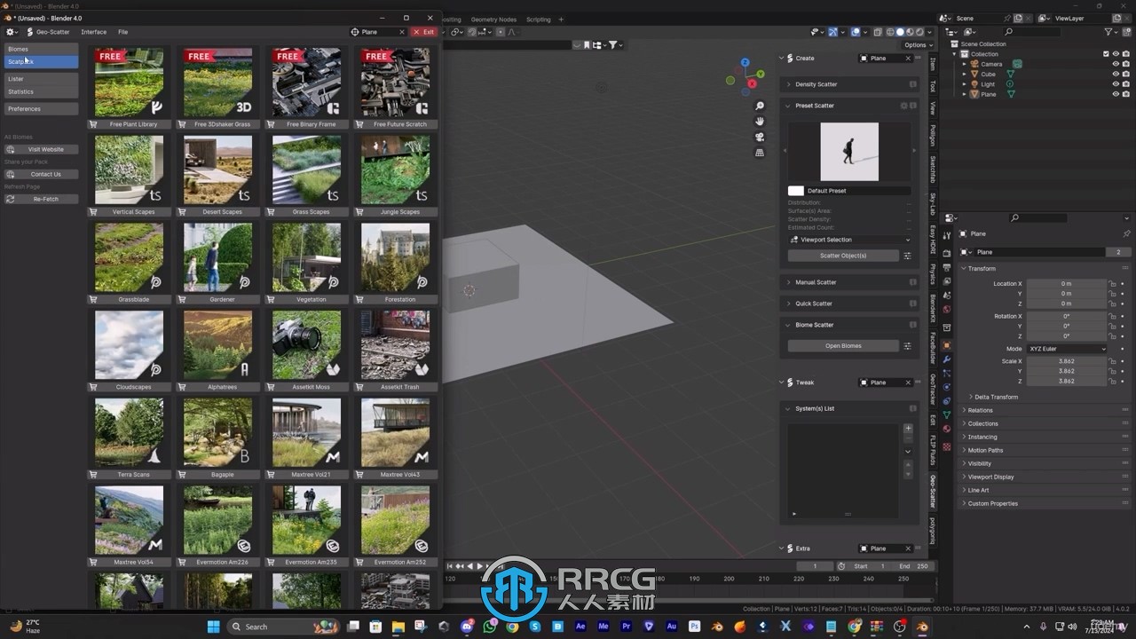The height and width of the screenshot is (639, 1136).
Task: Click the cart icon for Grassblade biome
Action: 93,299
